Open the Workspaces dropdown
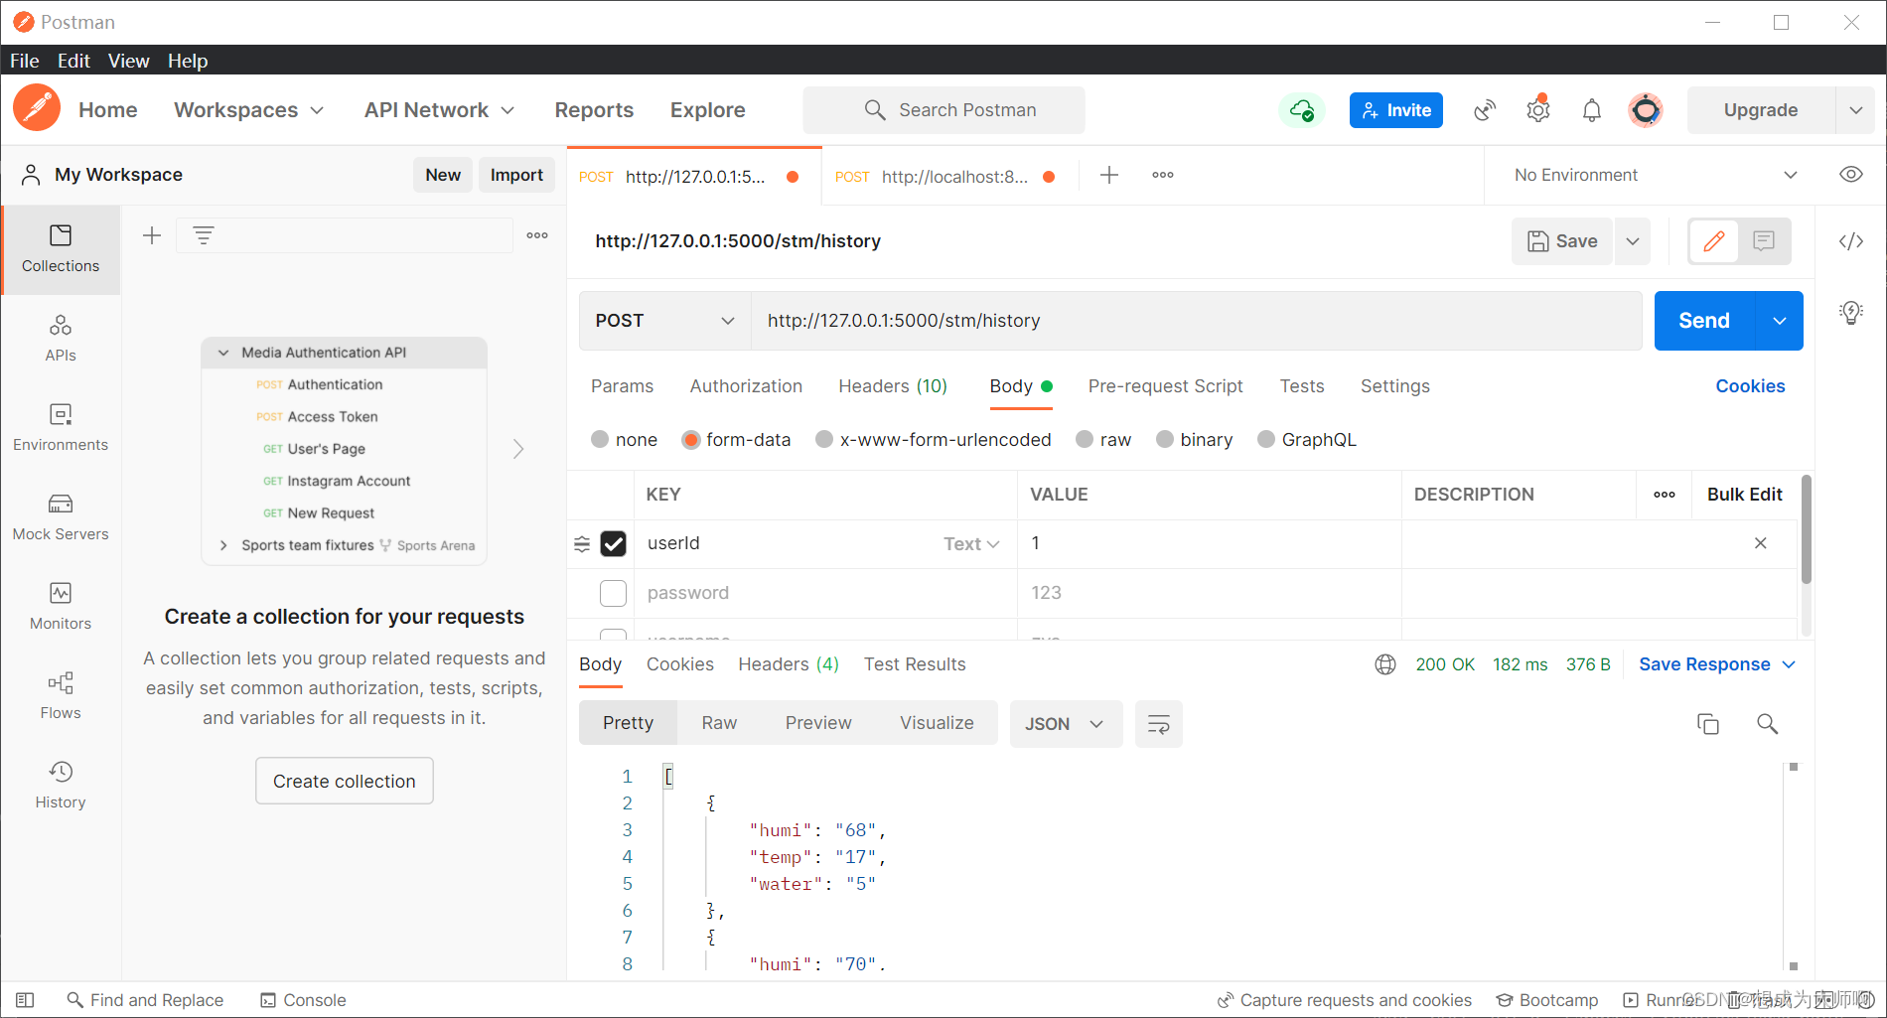The image size is (1887, 1018). pos(249,110)
